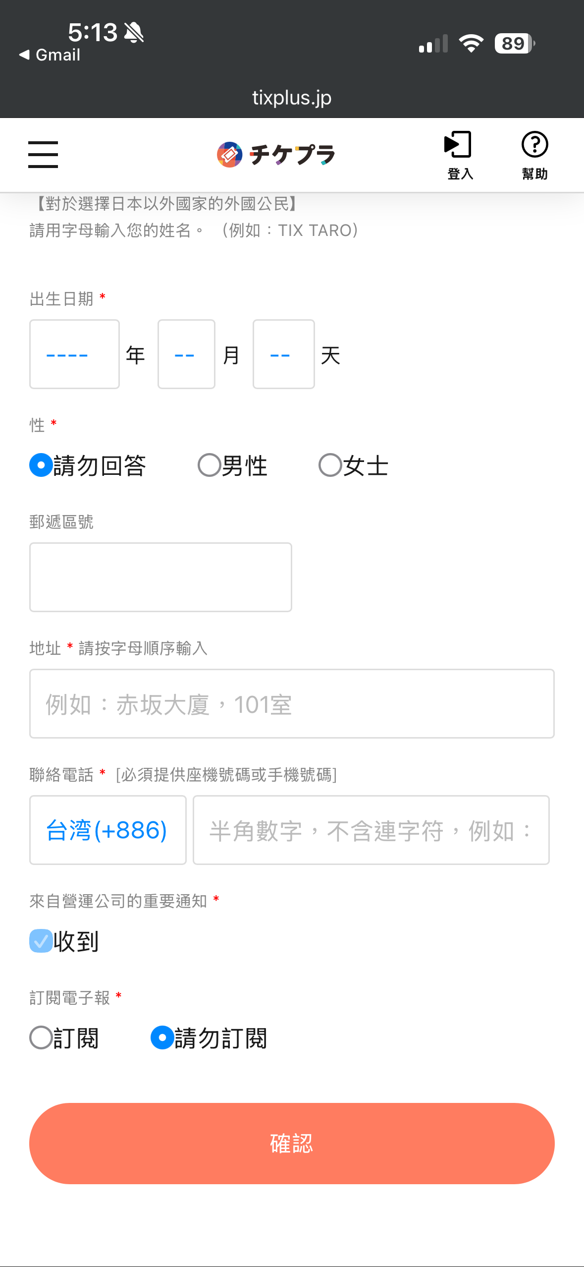
Task: Focus the 郵遞區號 postal code field
Action: [160, 577]
